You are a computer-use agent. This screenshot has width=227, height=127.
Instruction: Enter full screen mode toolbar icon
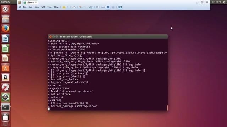[108, 7]
